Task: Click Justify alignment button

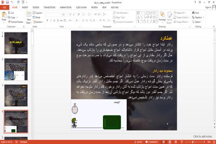Action: (94, 21)
